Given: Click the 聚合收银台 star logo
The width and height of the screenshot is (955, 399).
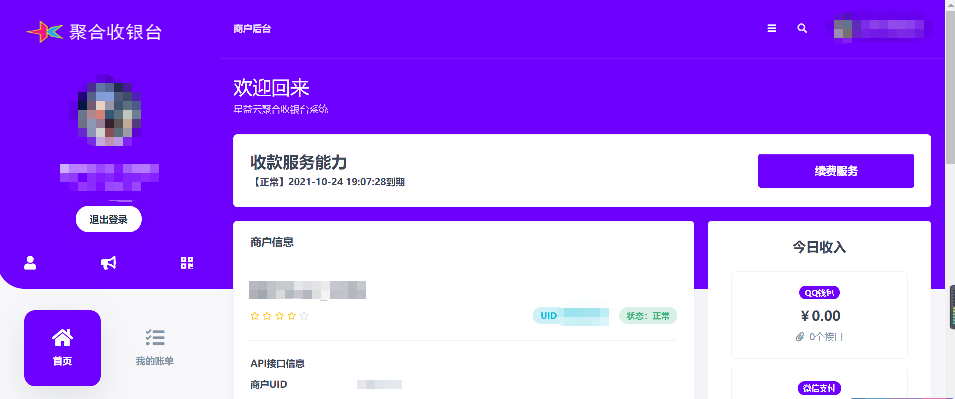Looking at the screenshot, I should (45, 32).
